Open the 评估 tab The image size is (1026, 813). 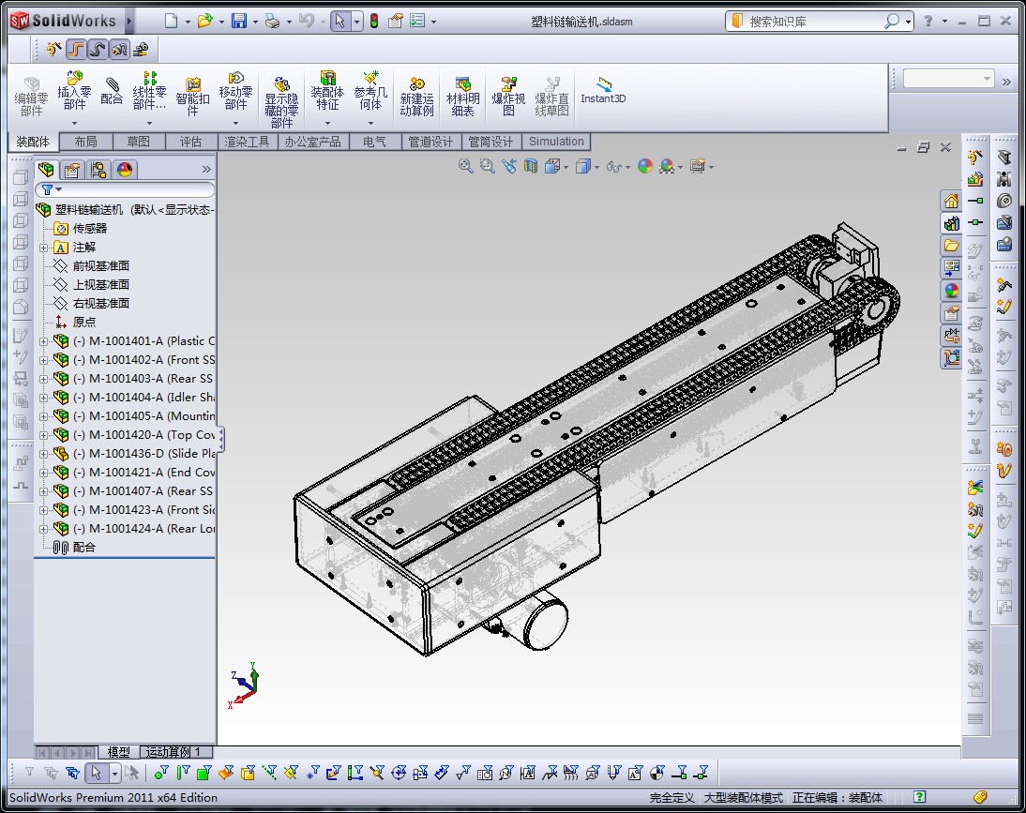tap(190, 142)
